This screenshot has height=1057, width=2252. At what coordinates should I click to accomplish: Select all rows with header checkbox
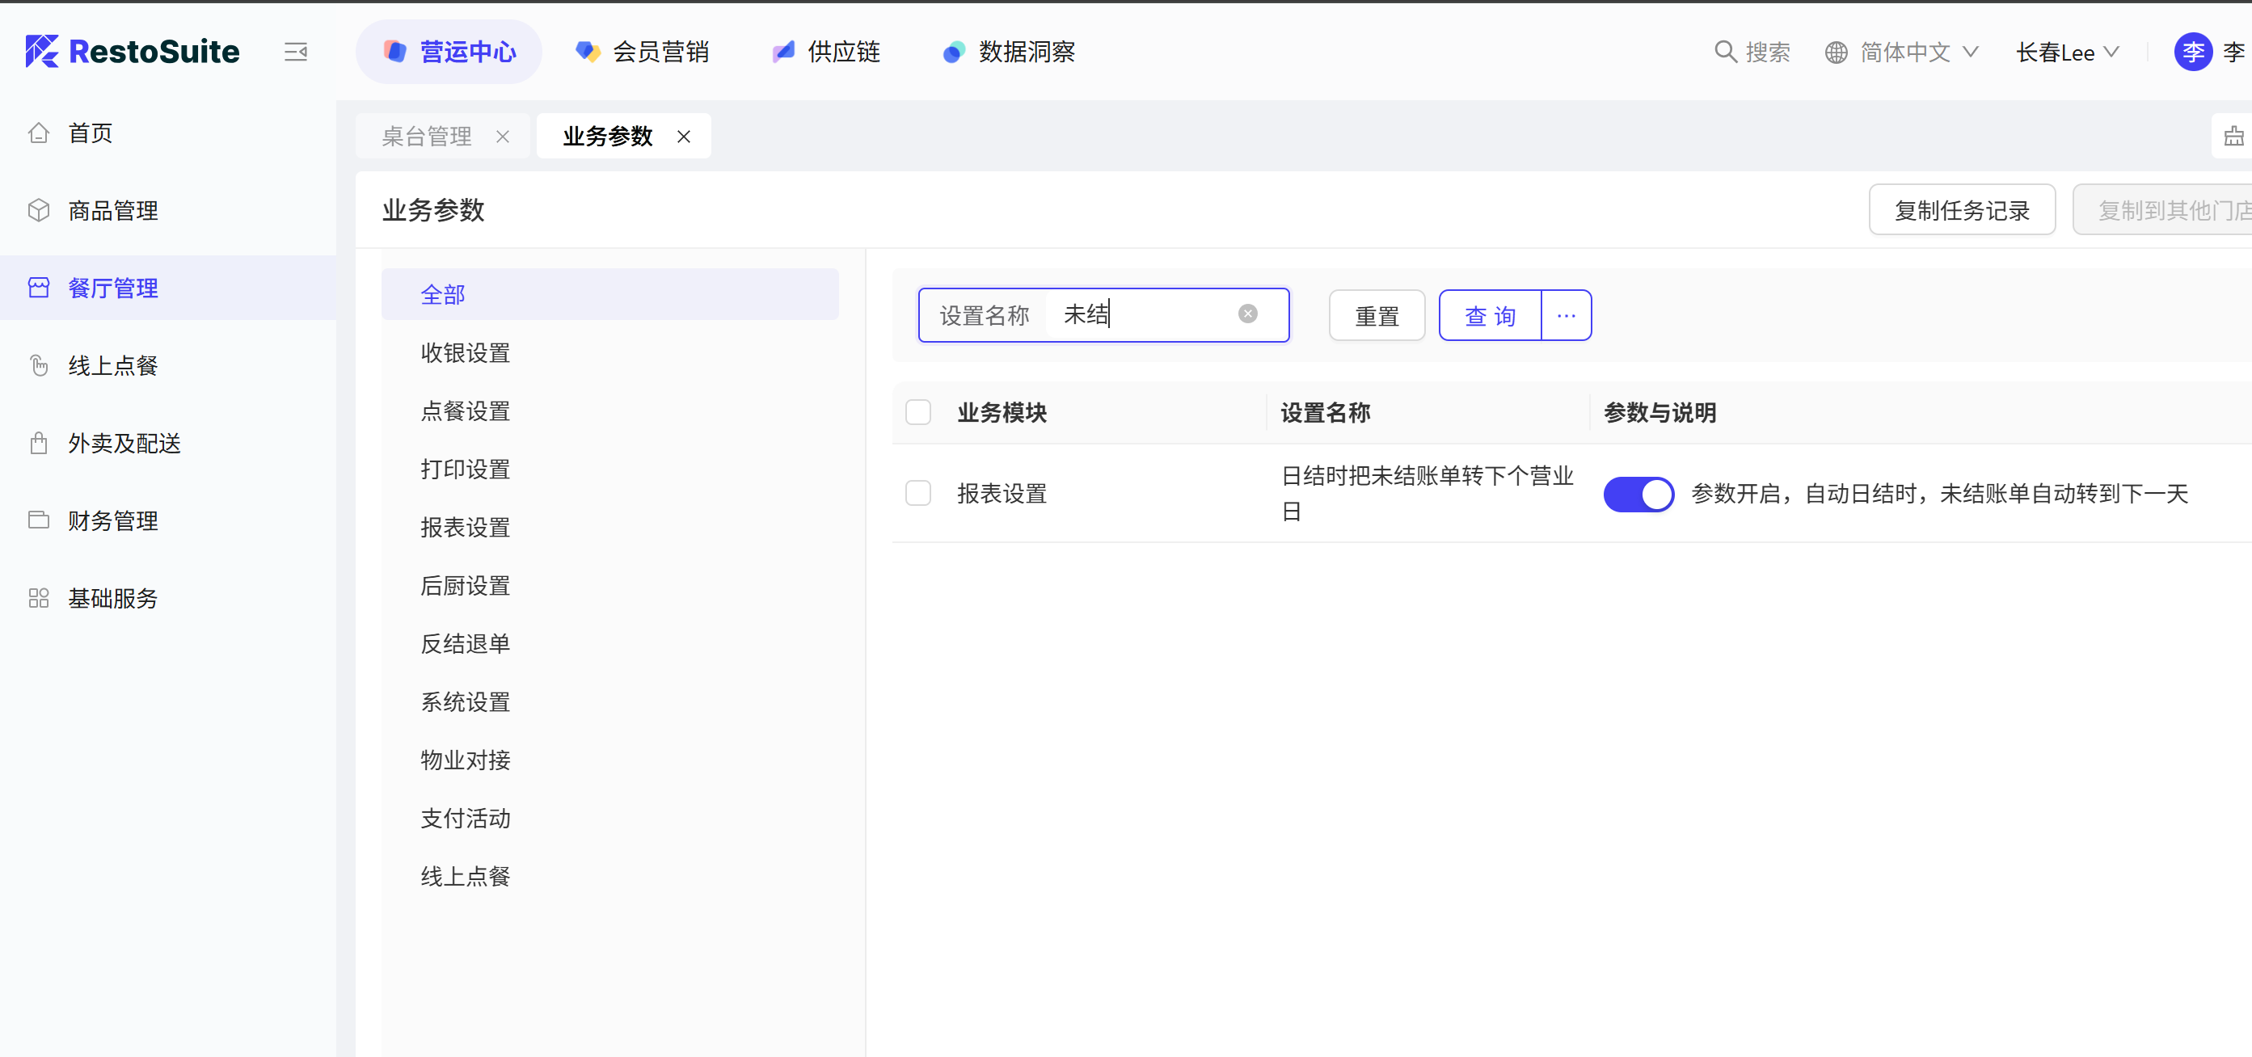click(x=918, y=412)
